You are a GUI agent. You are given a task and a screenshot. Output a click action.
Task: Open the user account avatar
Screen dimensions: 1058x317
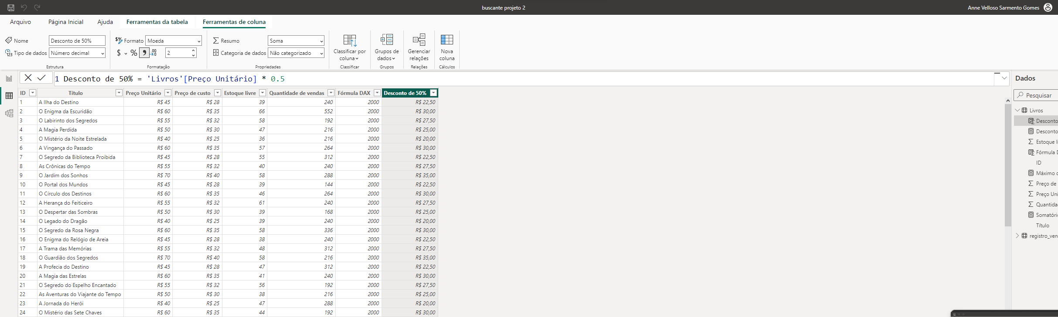pyautogui.click(x=1048, y=7)
